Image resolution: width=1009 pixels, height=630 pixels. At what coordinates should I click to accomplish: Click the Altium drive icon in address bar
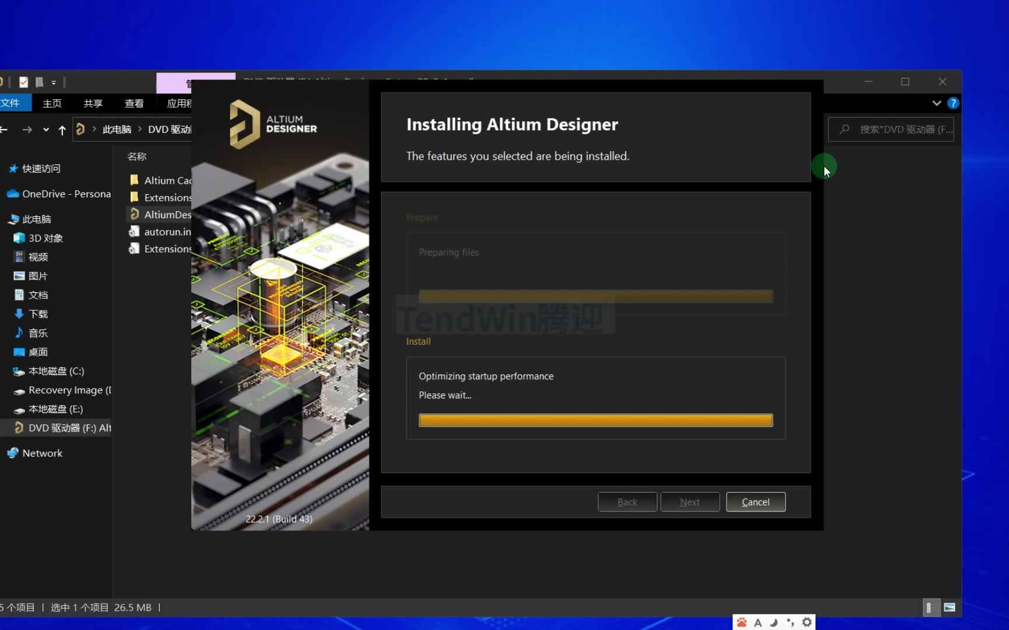pyautogui.click(x=80, y=129)
